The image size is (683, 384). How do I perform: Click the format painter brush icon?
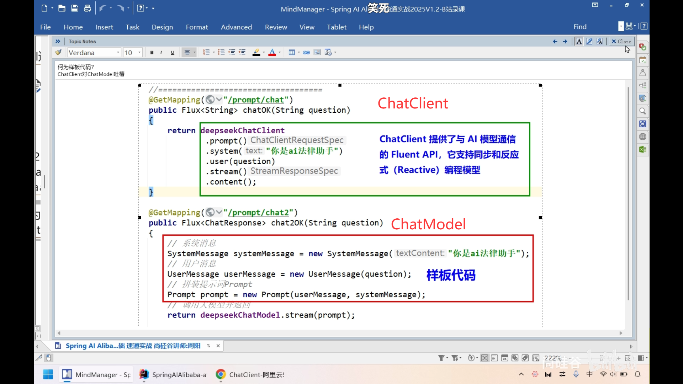point(58,53)
